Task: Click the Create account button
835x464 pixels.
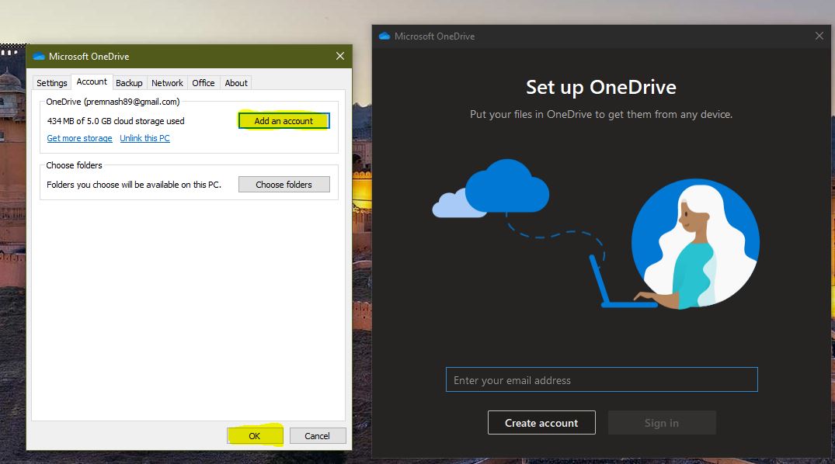Action: [x=541, y=422]
